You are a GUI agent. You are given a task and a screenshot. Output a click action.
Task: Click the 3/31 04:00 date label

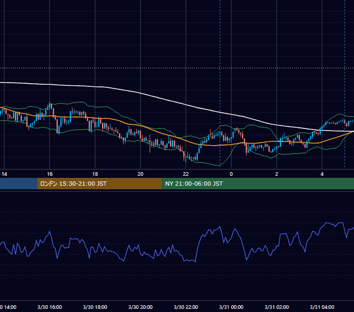pos(322,307)
